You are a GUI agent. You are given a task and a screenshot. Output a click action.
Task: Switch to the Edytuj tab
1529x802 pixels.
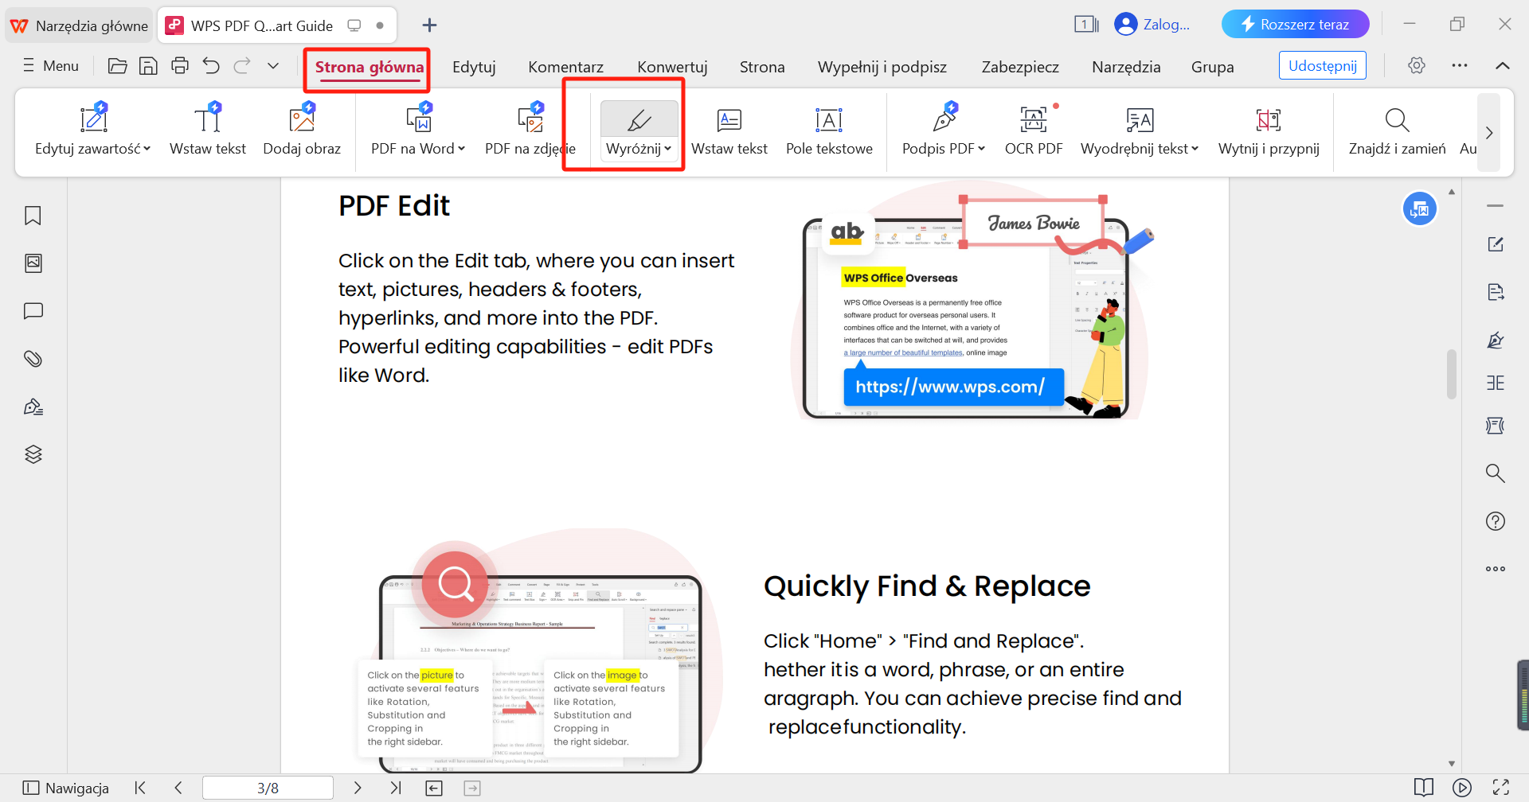point(474,68)
